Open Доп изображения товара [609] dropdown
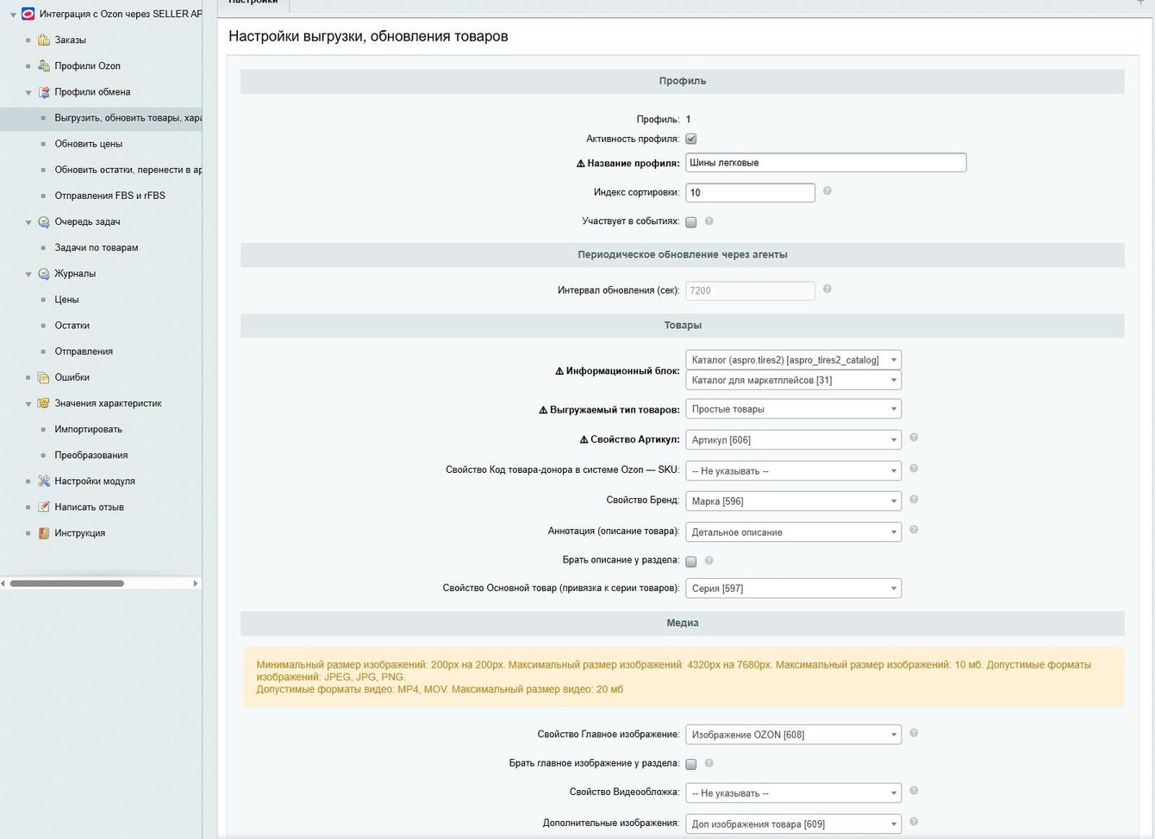Viewport: 1155px width, 839px height. [794, 824]
